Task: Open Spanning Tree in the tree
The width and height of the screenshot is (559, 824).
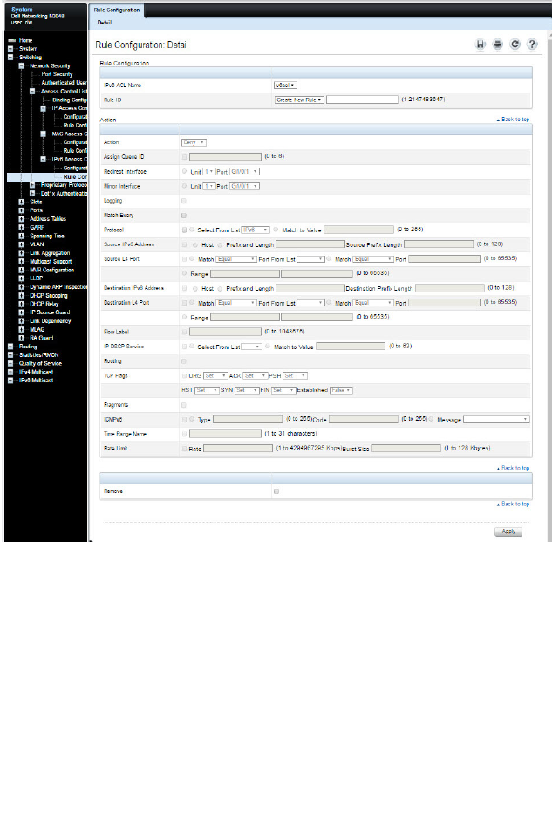Action: 47,236
